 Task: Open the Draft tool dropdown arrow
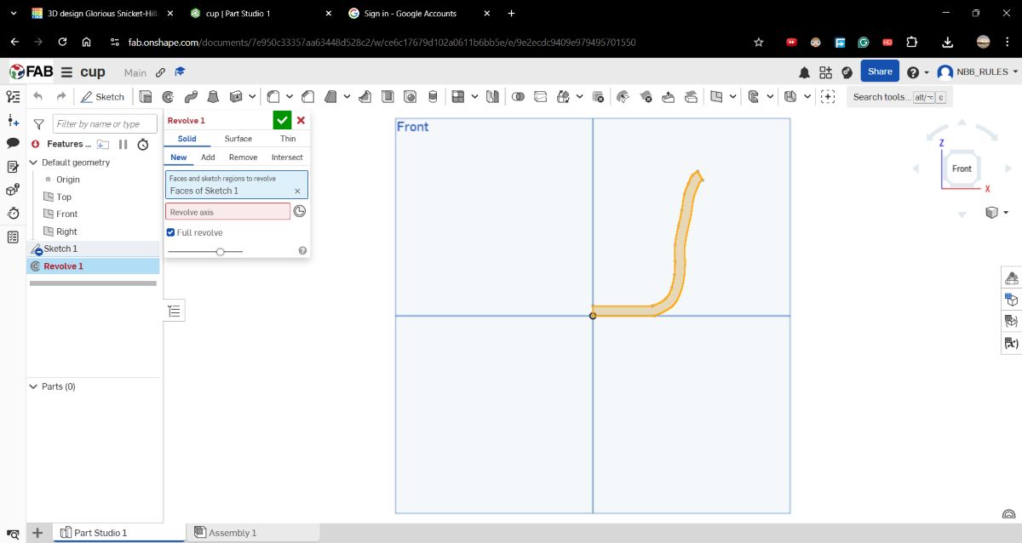[x=347, y=96]
